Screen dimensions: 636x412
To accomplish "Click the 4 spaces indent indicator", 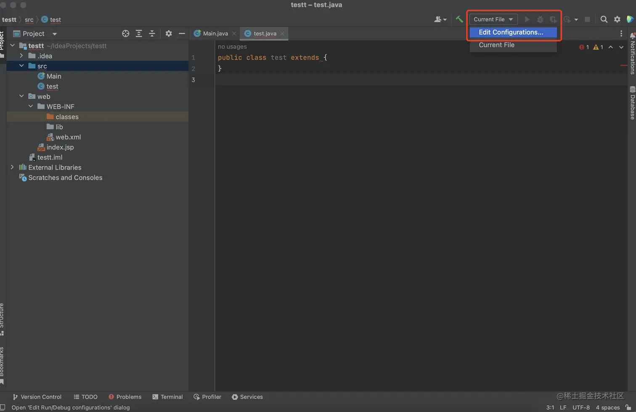I will pos(608,407).
